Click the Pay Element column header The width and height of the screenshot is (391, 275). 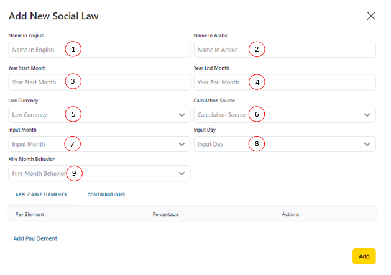pyautogui.click(x=30, y=214)
